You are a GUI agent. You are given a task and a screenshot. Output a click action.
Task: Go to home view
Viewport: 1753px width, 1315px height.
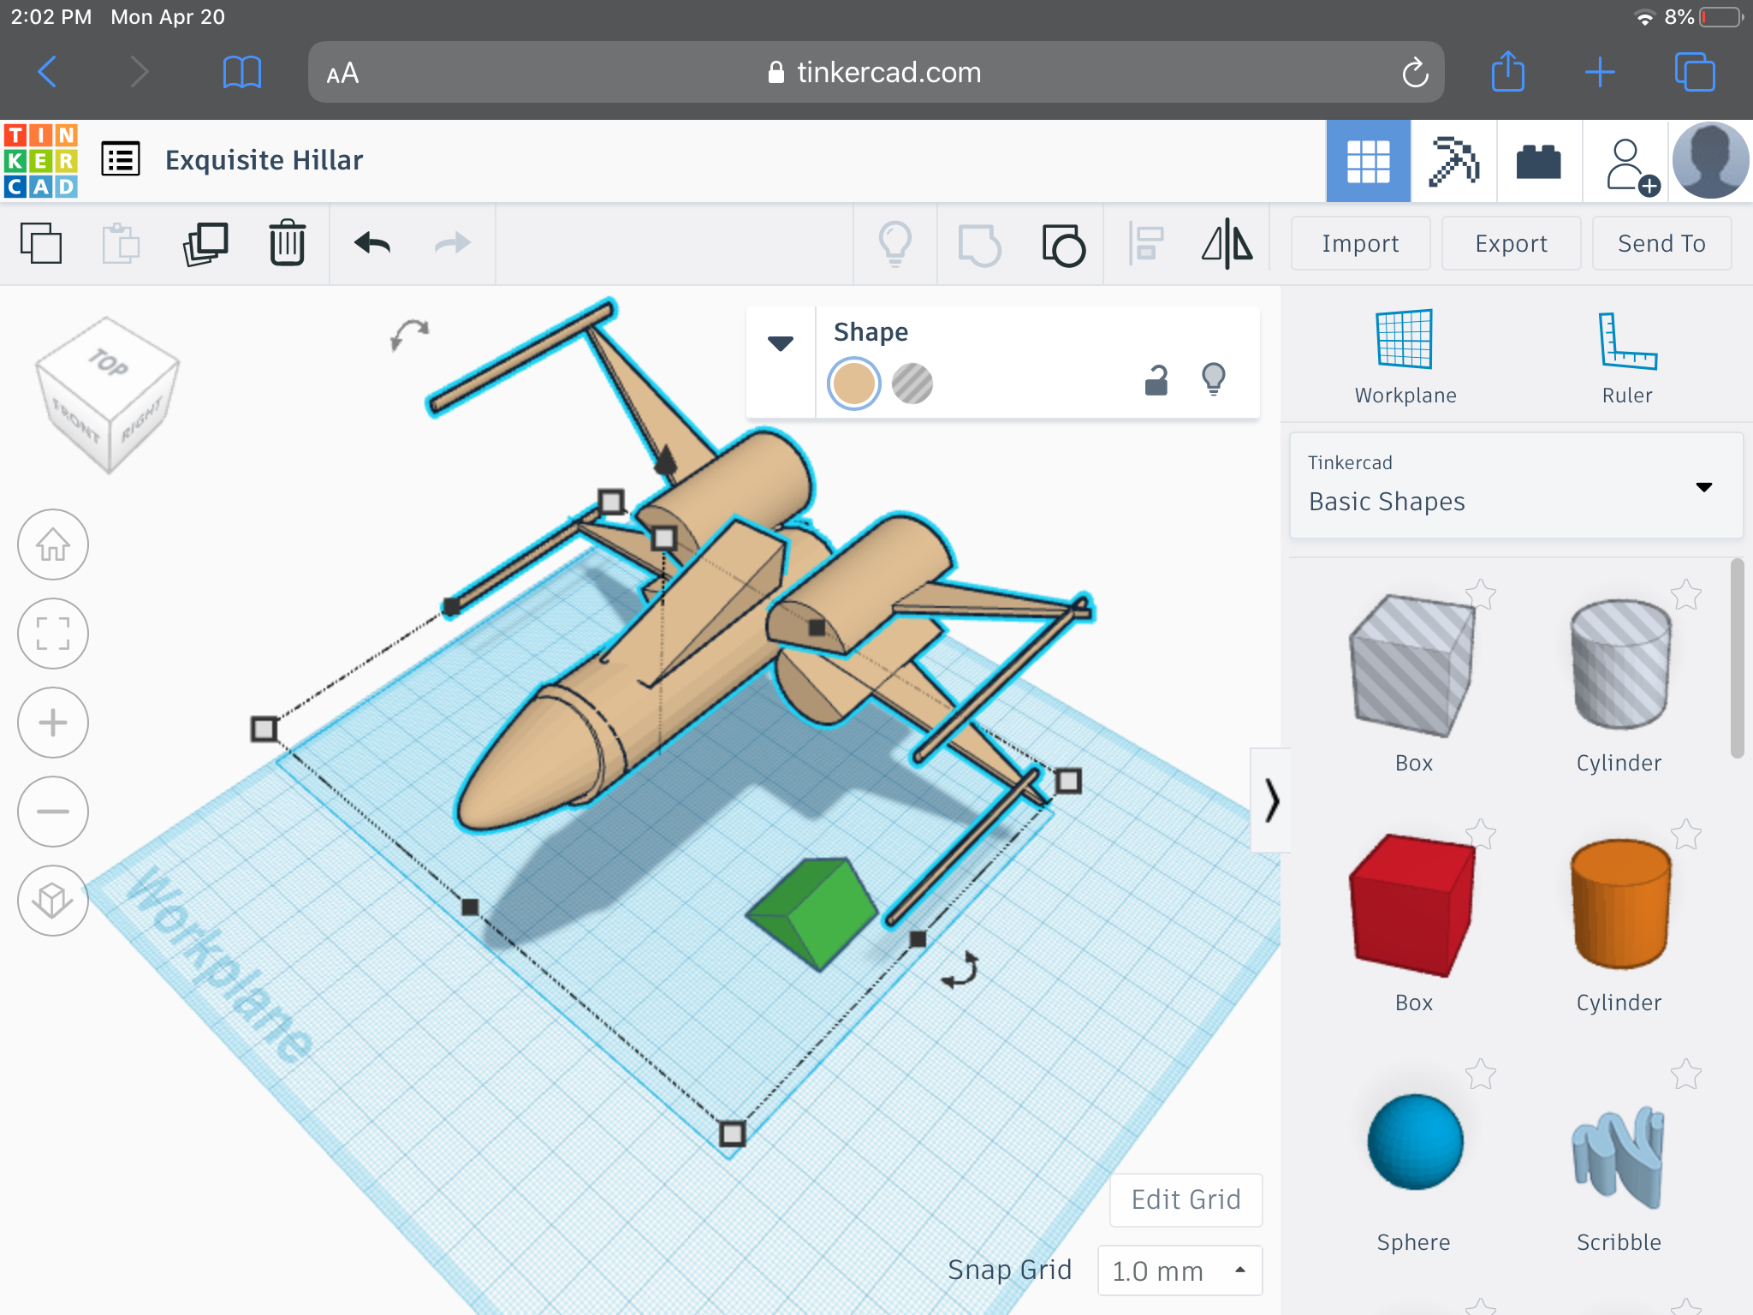[53, 544]
